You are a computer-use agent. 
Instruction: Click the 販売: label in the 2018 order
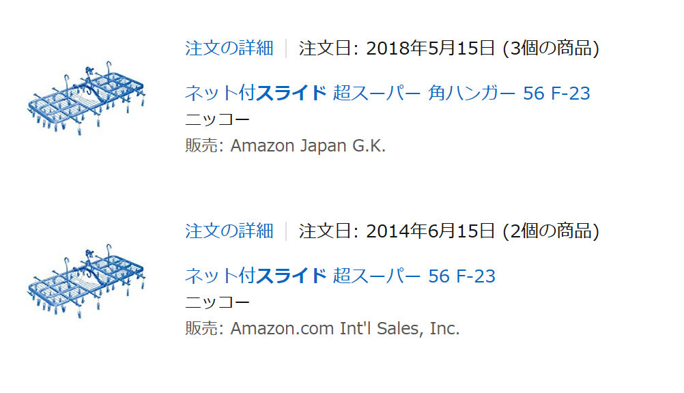point(205,146)
